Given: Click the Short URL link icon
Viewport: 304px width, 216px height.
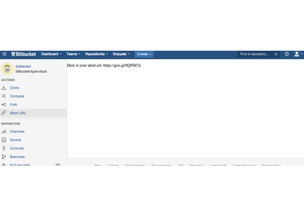Looking at the screenshot, I should tap(3, 113).
